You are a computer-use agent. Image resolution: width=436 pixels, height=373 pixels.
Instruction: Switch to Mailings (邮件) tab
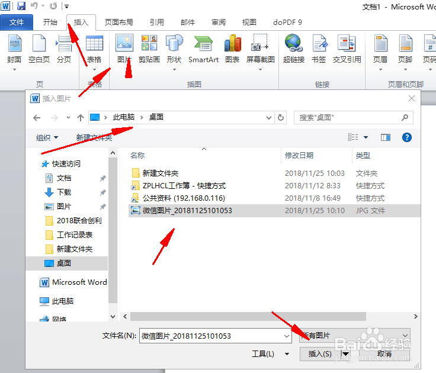click(x=188, y=22)
